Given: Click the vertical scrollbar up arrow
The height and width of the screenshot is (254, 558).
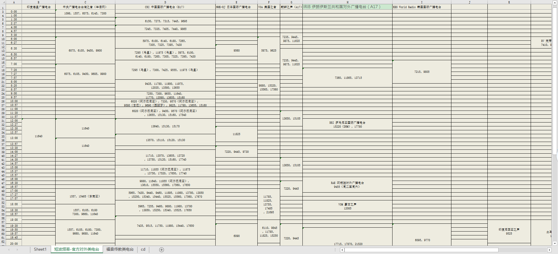Looking at the screenshot, I should [x=555, y=2].
